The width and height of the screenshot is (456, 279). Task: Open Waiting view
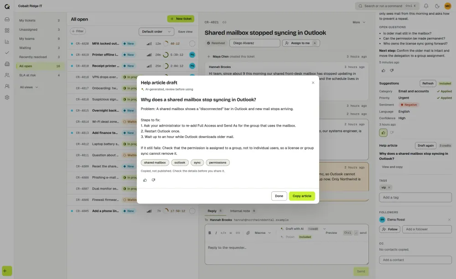pos(39,48)
